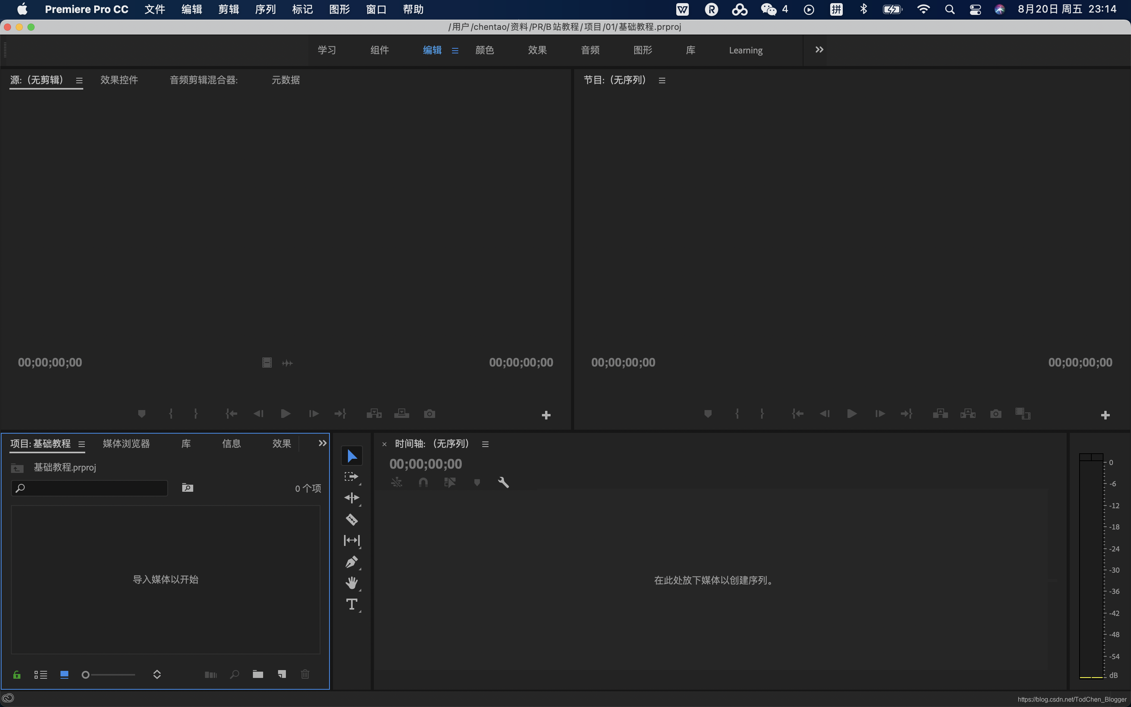Screen dimensions: 1131x707
Task: Select the Ripple Edit tool
Action: tap(351, 498)
